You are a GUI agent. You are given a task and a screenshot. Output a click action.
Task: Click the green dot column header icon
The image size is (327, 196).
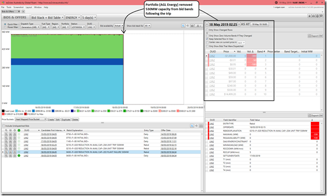(x=19, y=130)
